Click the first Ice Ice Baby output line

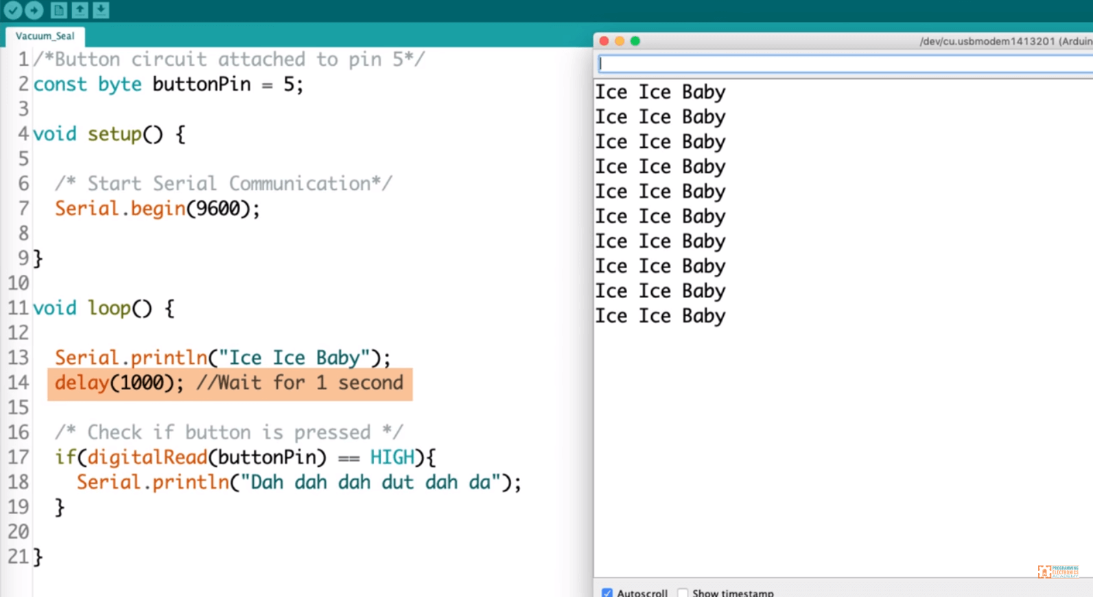click(660, 92)
